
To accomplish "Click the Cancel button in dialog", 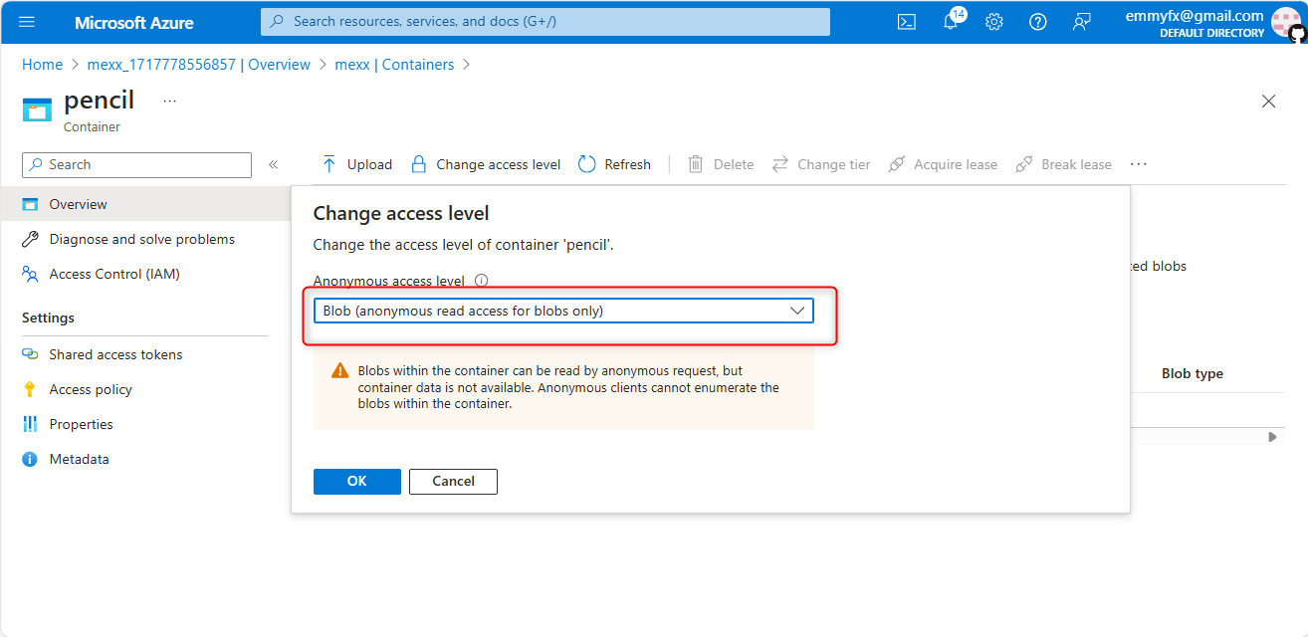I will [x=453, y=482].
